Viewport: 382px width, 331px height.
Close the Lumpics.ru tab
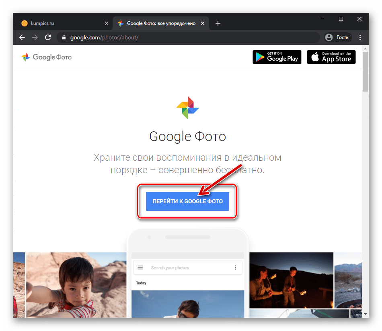pos(107,23)
